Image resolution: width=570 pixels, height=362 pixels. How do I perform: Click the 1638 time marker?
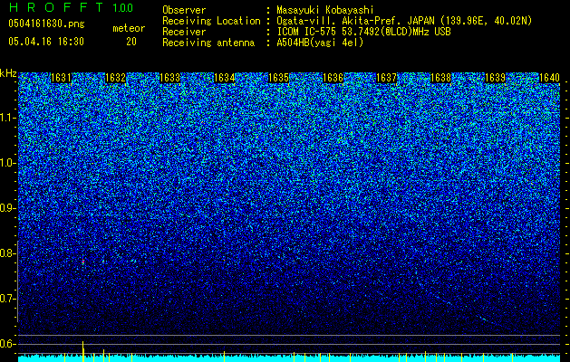coord(440,78)
